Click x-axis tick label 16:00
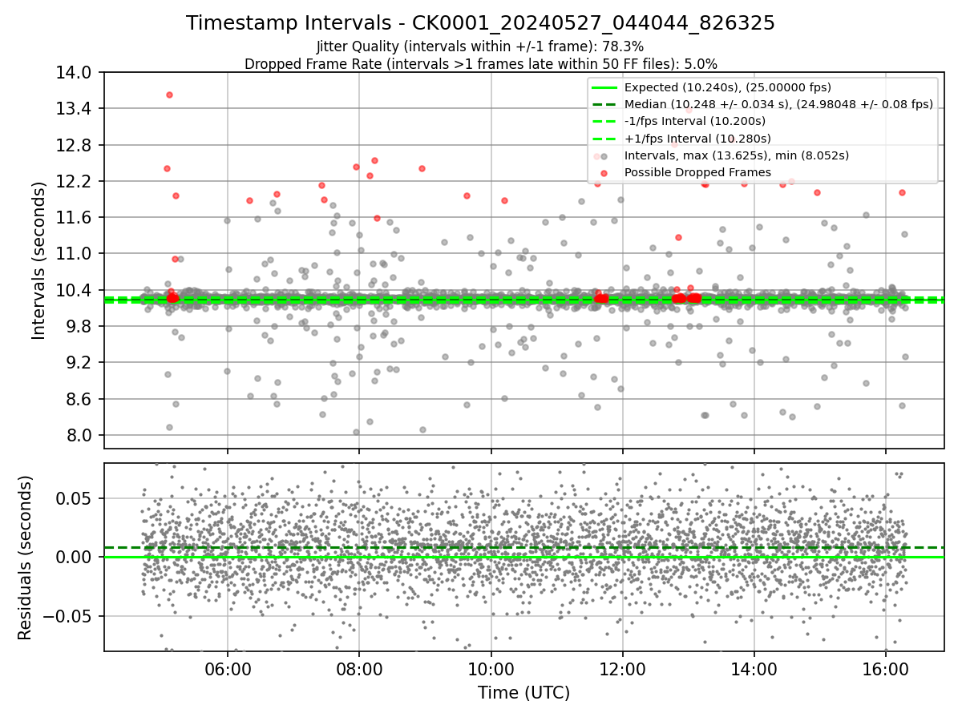Image resolution: width=962 pixels, height=721 pixels. (x=885, y=667)
